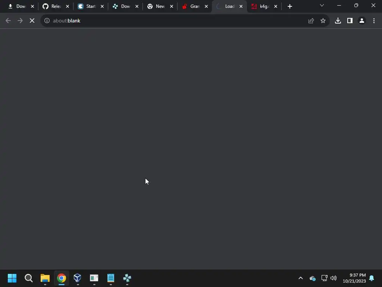View site information icon in address bar
Image resolution: width=382 pixels, height=287 pixels.
(x=47, y=21)
